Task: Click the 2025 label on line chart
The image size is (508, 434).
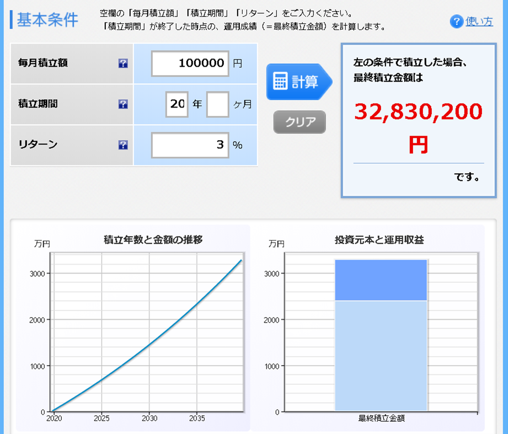Action: [101, 419]
